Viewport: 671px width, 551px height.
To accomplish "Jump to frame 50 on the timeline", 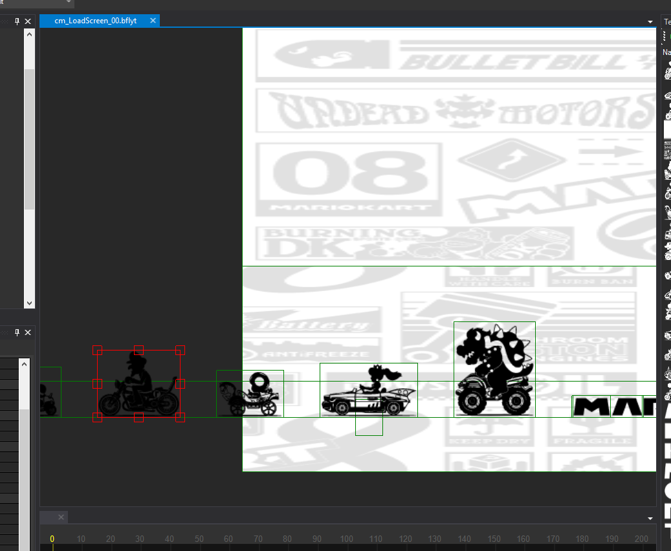I will tap(199, 539).
